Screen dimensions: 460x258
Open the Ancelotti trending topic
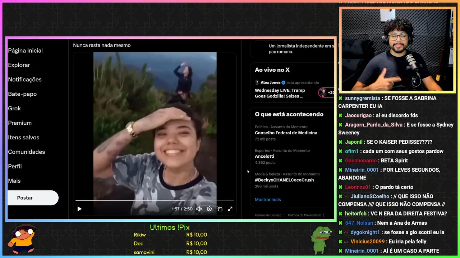[264, 156]
